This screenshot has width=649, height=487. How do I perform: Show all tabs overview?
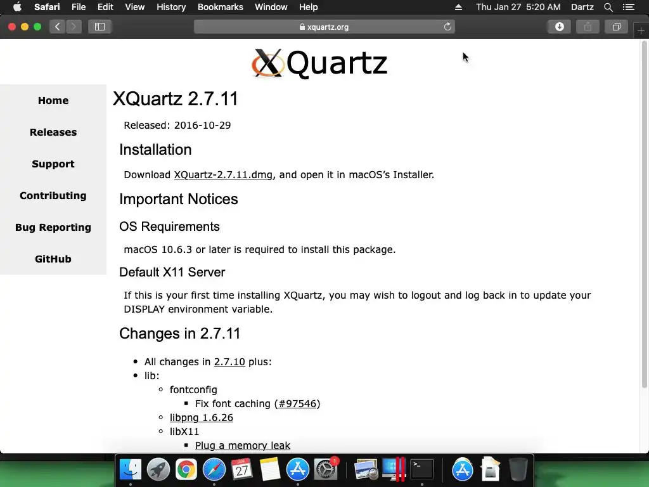coord(616,27)
